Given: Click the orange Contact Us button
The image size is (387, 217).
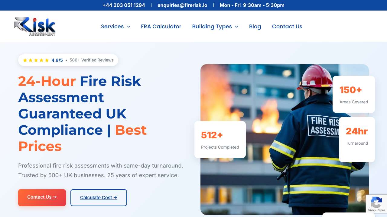Looking at the screenshot, I should tap(42, 198).
